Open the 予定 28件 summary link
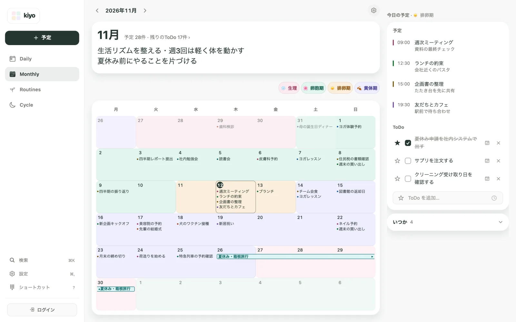Image resolution: width=516 pixels, height=322 pixels. pos(157,37)
